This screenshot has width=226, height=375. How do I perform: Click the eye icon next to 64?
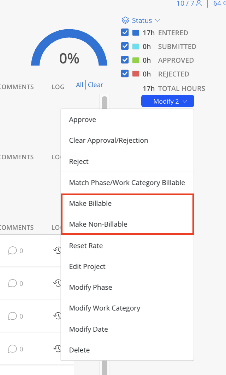coord(224,3)
